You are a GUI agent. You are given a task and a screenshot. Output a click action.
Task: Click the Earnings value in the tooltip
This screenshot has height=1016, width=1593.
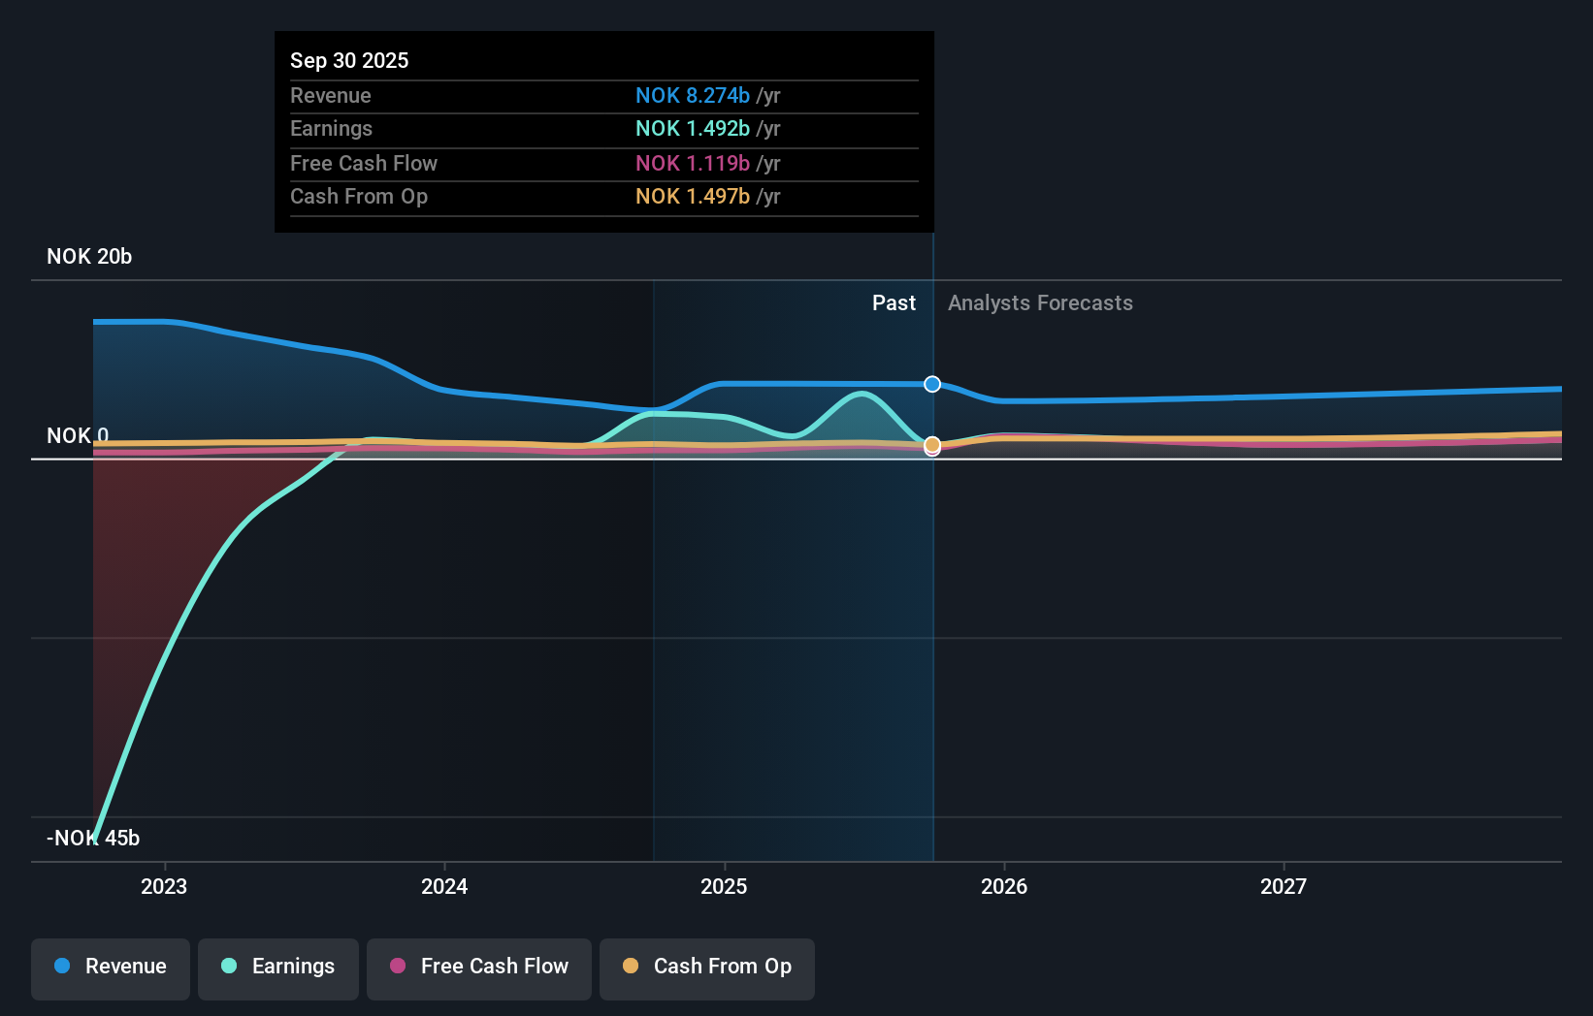pyautogui.click(x=692, y=128)
